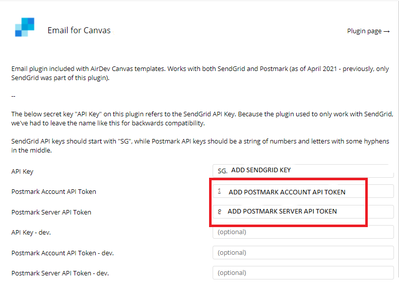The width and height of the screenshot is (399, 284).
Task: Click the API Key - dev. optional field
Action: [x=303, y=232]
